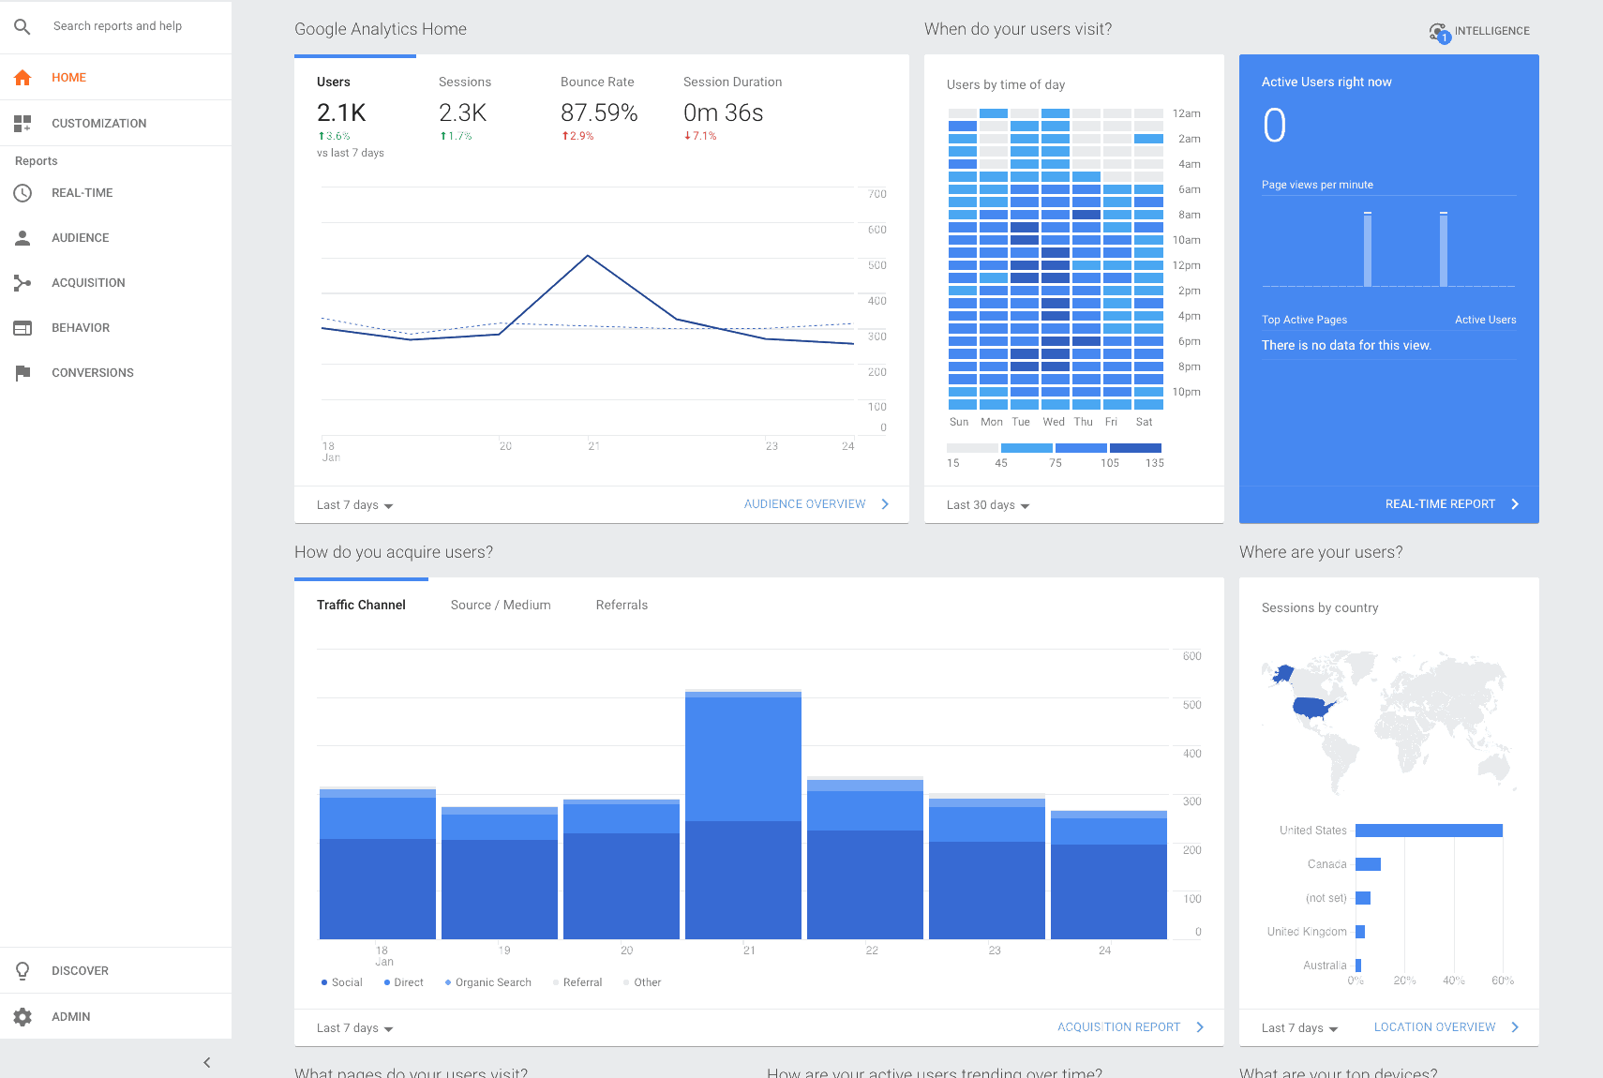Image resolution: width=1603 pixels, height=1078 pixels.
Task: Toggle the Direct traffic legend
Action: [x=403, y=981]
